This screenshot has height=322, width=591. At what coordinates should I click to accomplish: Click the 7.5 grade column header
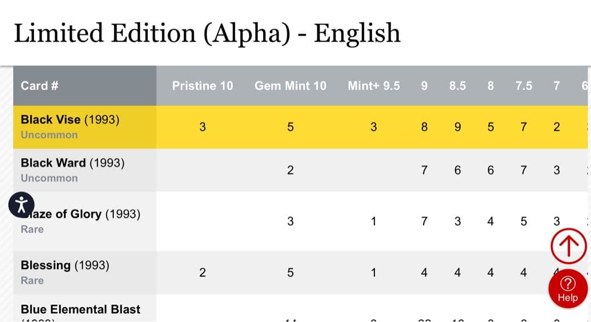(x=524, y=86)
